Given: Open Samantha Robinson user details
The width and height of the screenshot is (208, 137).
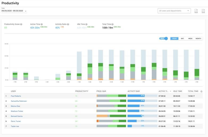Looking at the screenshot, I should click(19, 101).
